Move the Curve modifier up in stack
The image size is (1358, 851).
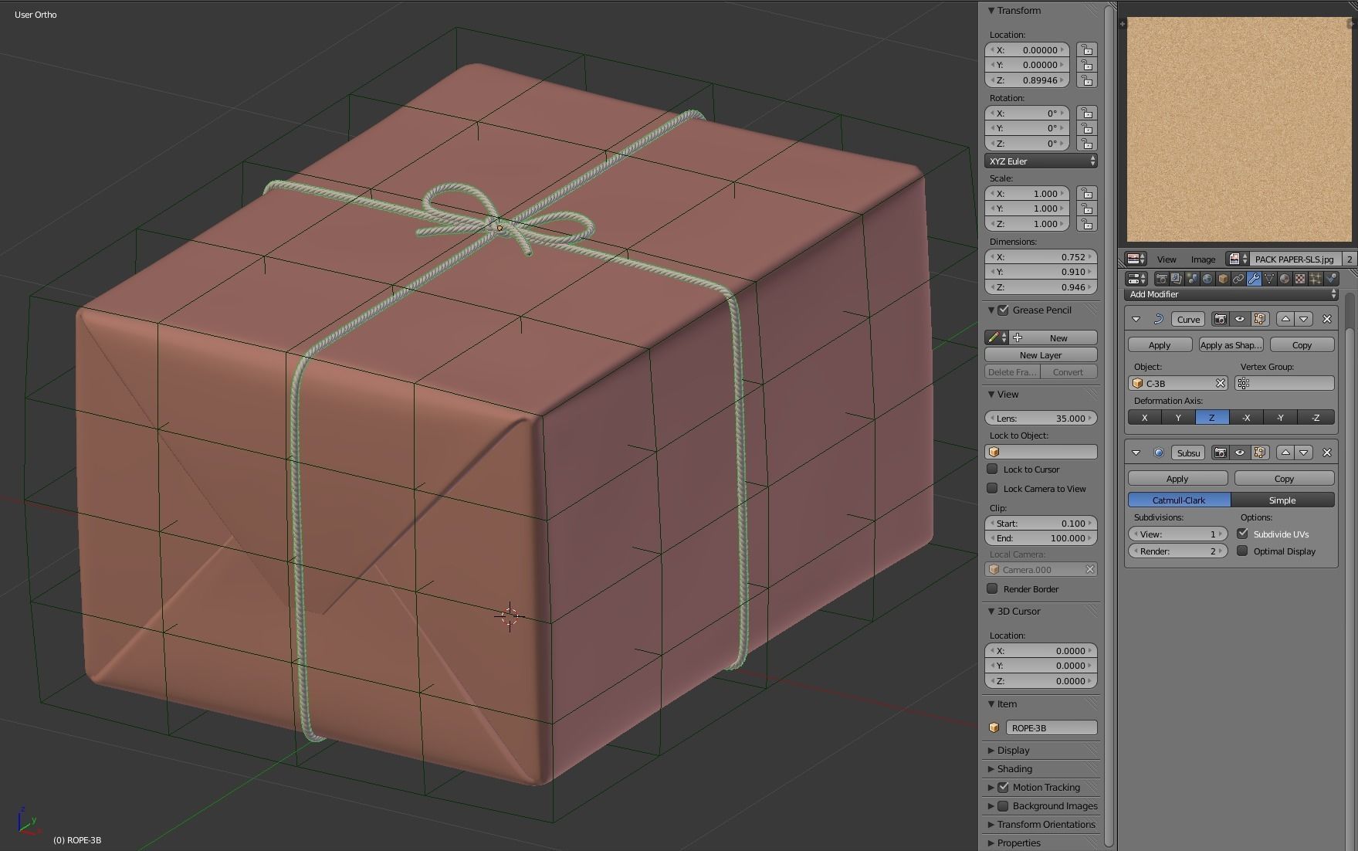[x=1285, y=319]
